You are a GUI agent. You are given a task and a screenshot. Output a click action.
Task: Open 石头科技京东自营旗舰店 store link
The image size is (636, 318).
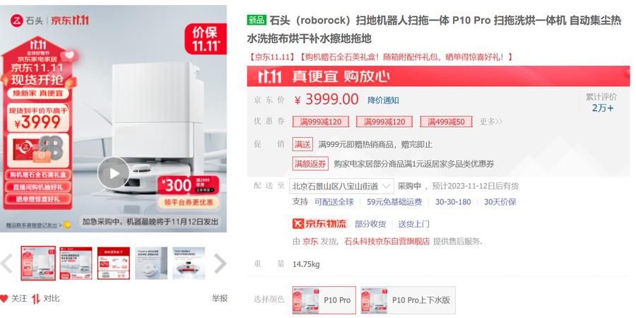387,242
